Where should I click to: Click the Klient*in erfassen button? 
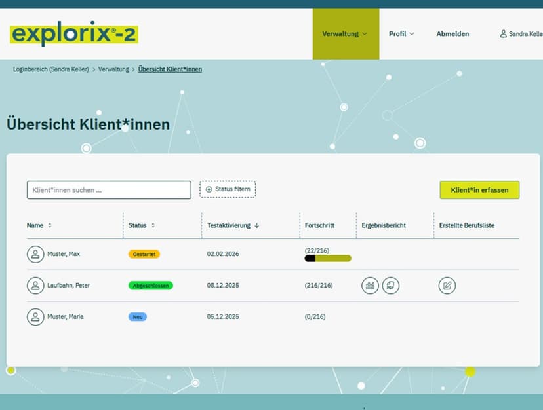coord(479,190)
